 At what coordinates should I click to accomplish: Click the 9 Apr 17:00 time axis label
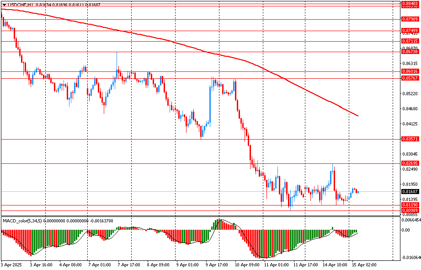[217, 265]
